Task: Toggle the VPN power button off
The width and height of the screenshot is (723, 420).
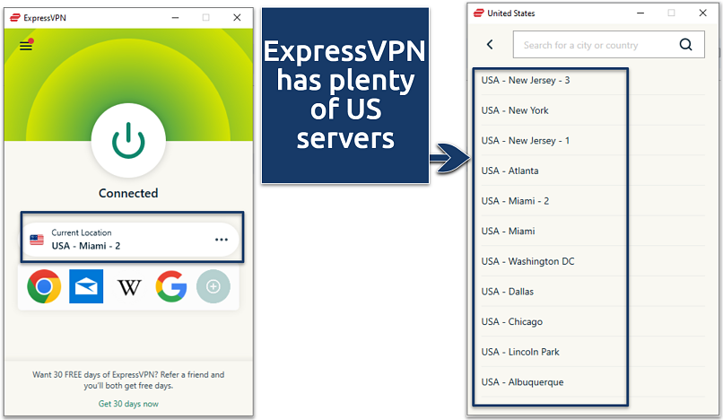Action: (128, 140)
